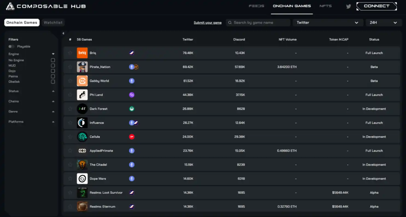406x217 pixels.
Task: Star the Dark Forest game row
Action: pos(70,109)
